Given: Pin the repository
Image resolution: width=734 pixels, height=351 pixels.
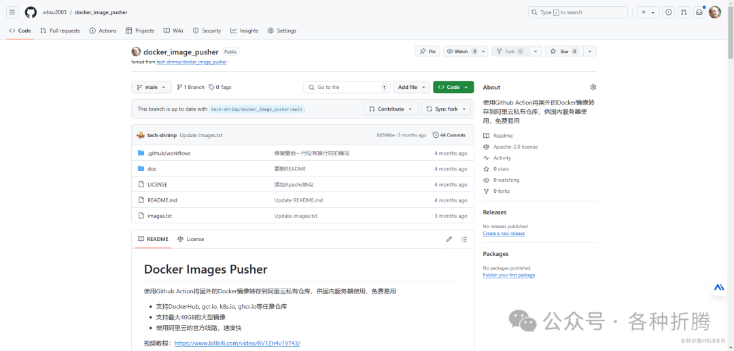Looking at the screenshot, I should click(427, 52).
